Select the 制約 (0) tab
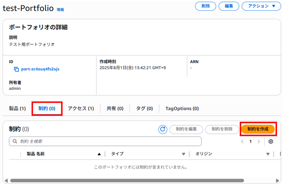Viewport: 282px width, 184px height. click(x=47, y=108)
